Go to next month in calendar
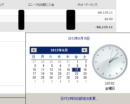This screenshot has width=130, height=104. [x=84, y=50]
